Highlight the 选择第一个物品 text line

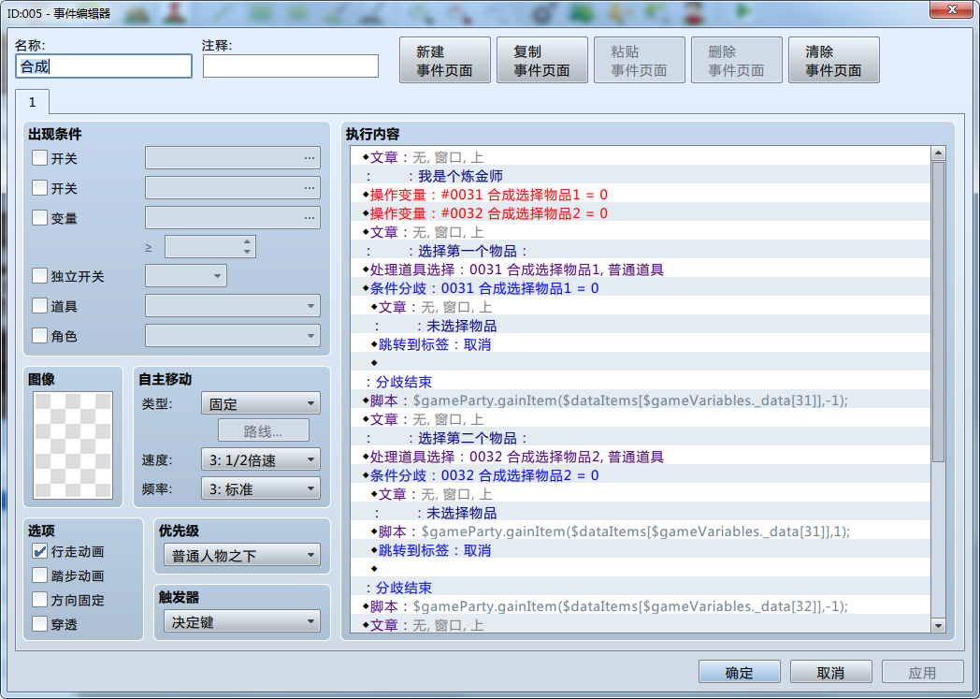pos(641,251)
